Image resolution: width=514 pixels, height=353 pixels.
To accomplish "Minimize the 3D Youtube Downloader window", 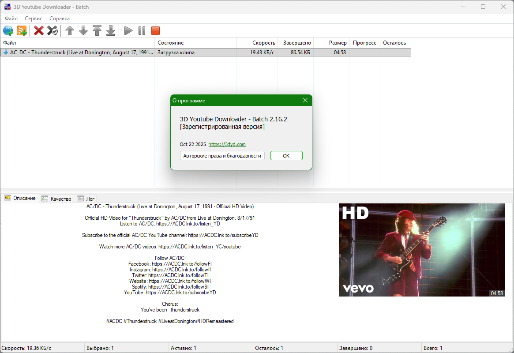I will click(x=463, y=7).
